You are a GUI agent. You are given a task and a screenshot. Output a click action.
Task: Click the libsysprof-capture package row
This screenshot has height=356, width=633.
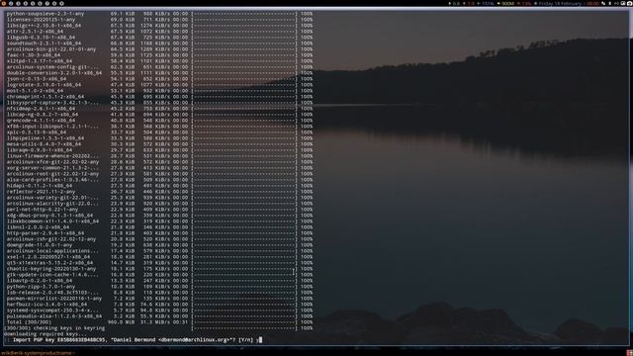[x=159, y=103]
